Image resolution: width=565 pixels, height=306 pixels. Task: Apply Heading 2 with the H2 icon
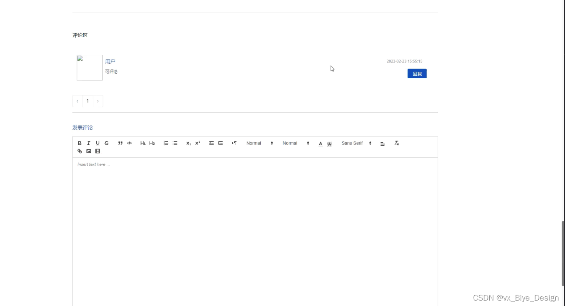click(152, 143)
